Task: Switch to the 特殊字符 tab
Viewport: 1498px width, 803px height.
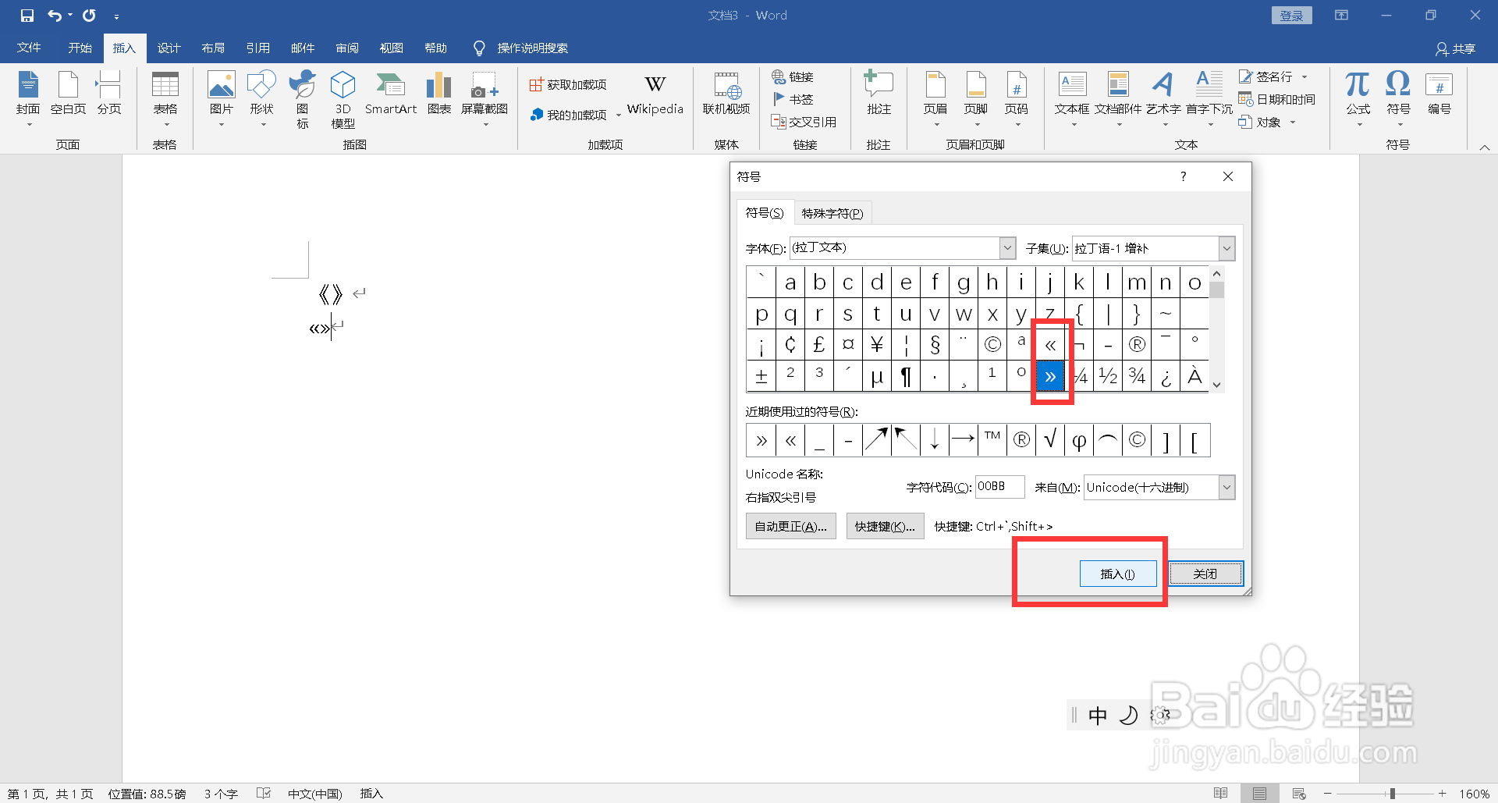Action: coord(832,212)
